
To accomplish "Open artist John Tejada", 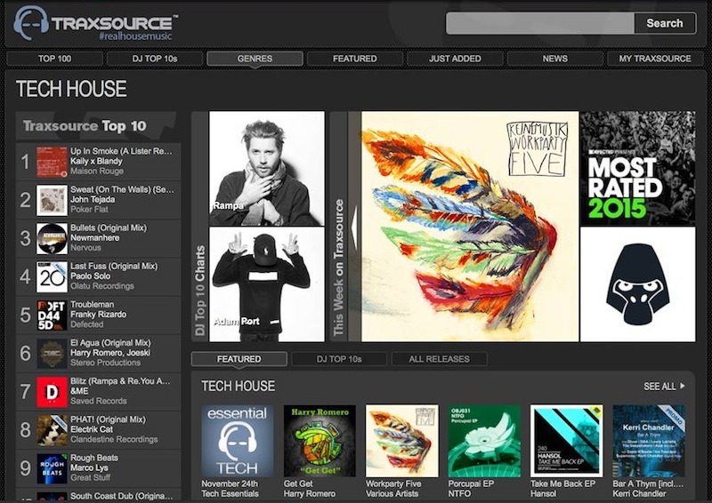I will [x=93, y=199].
